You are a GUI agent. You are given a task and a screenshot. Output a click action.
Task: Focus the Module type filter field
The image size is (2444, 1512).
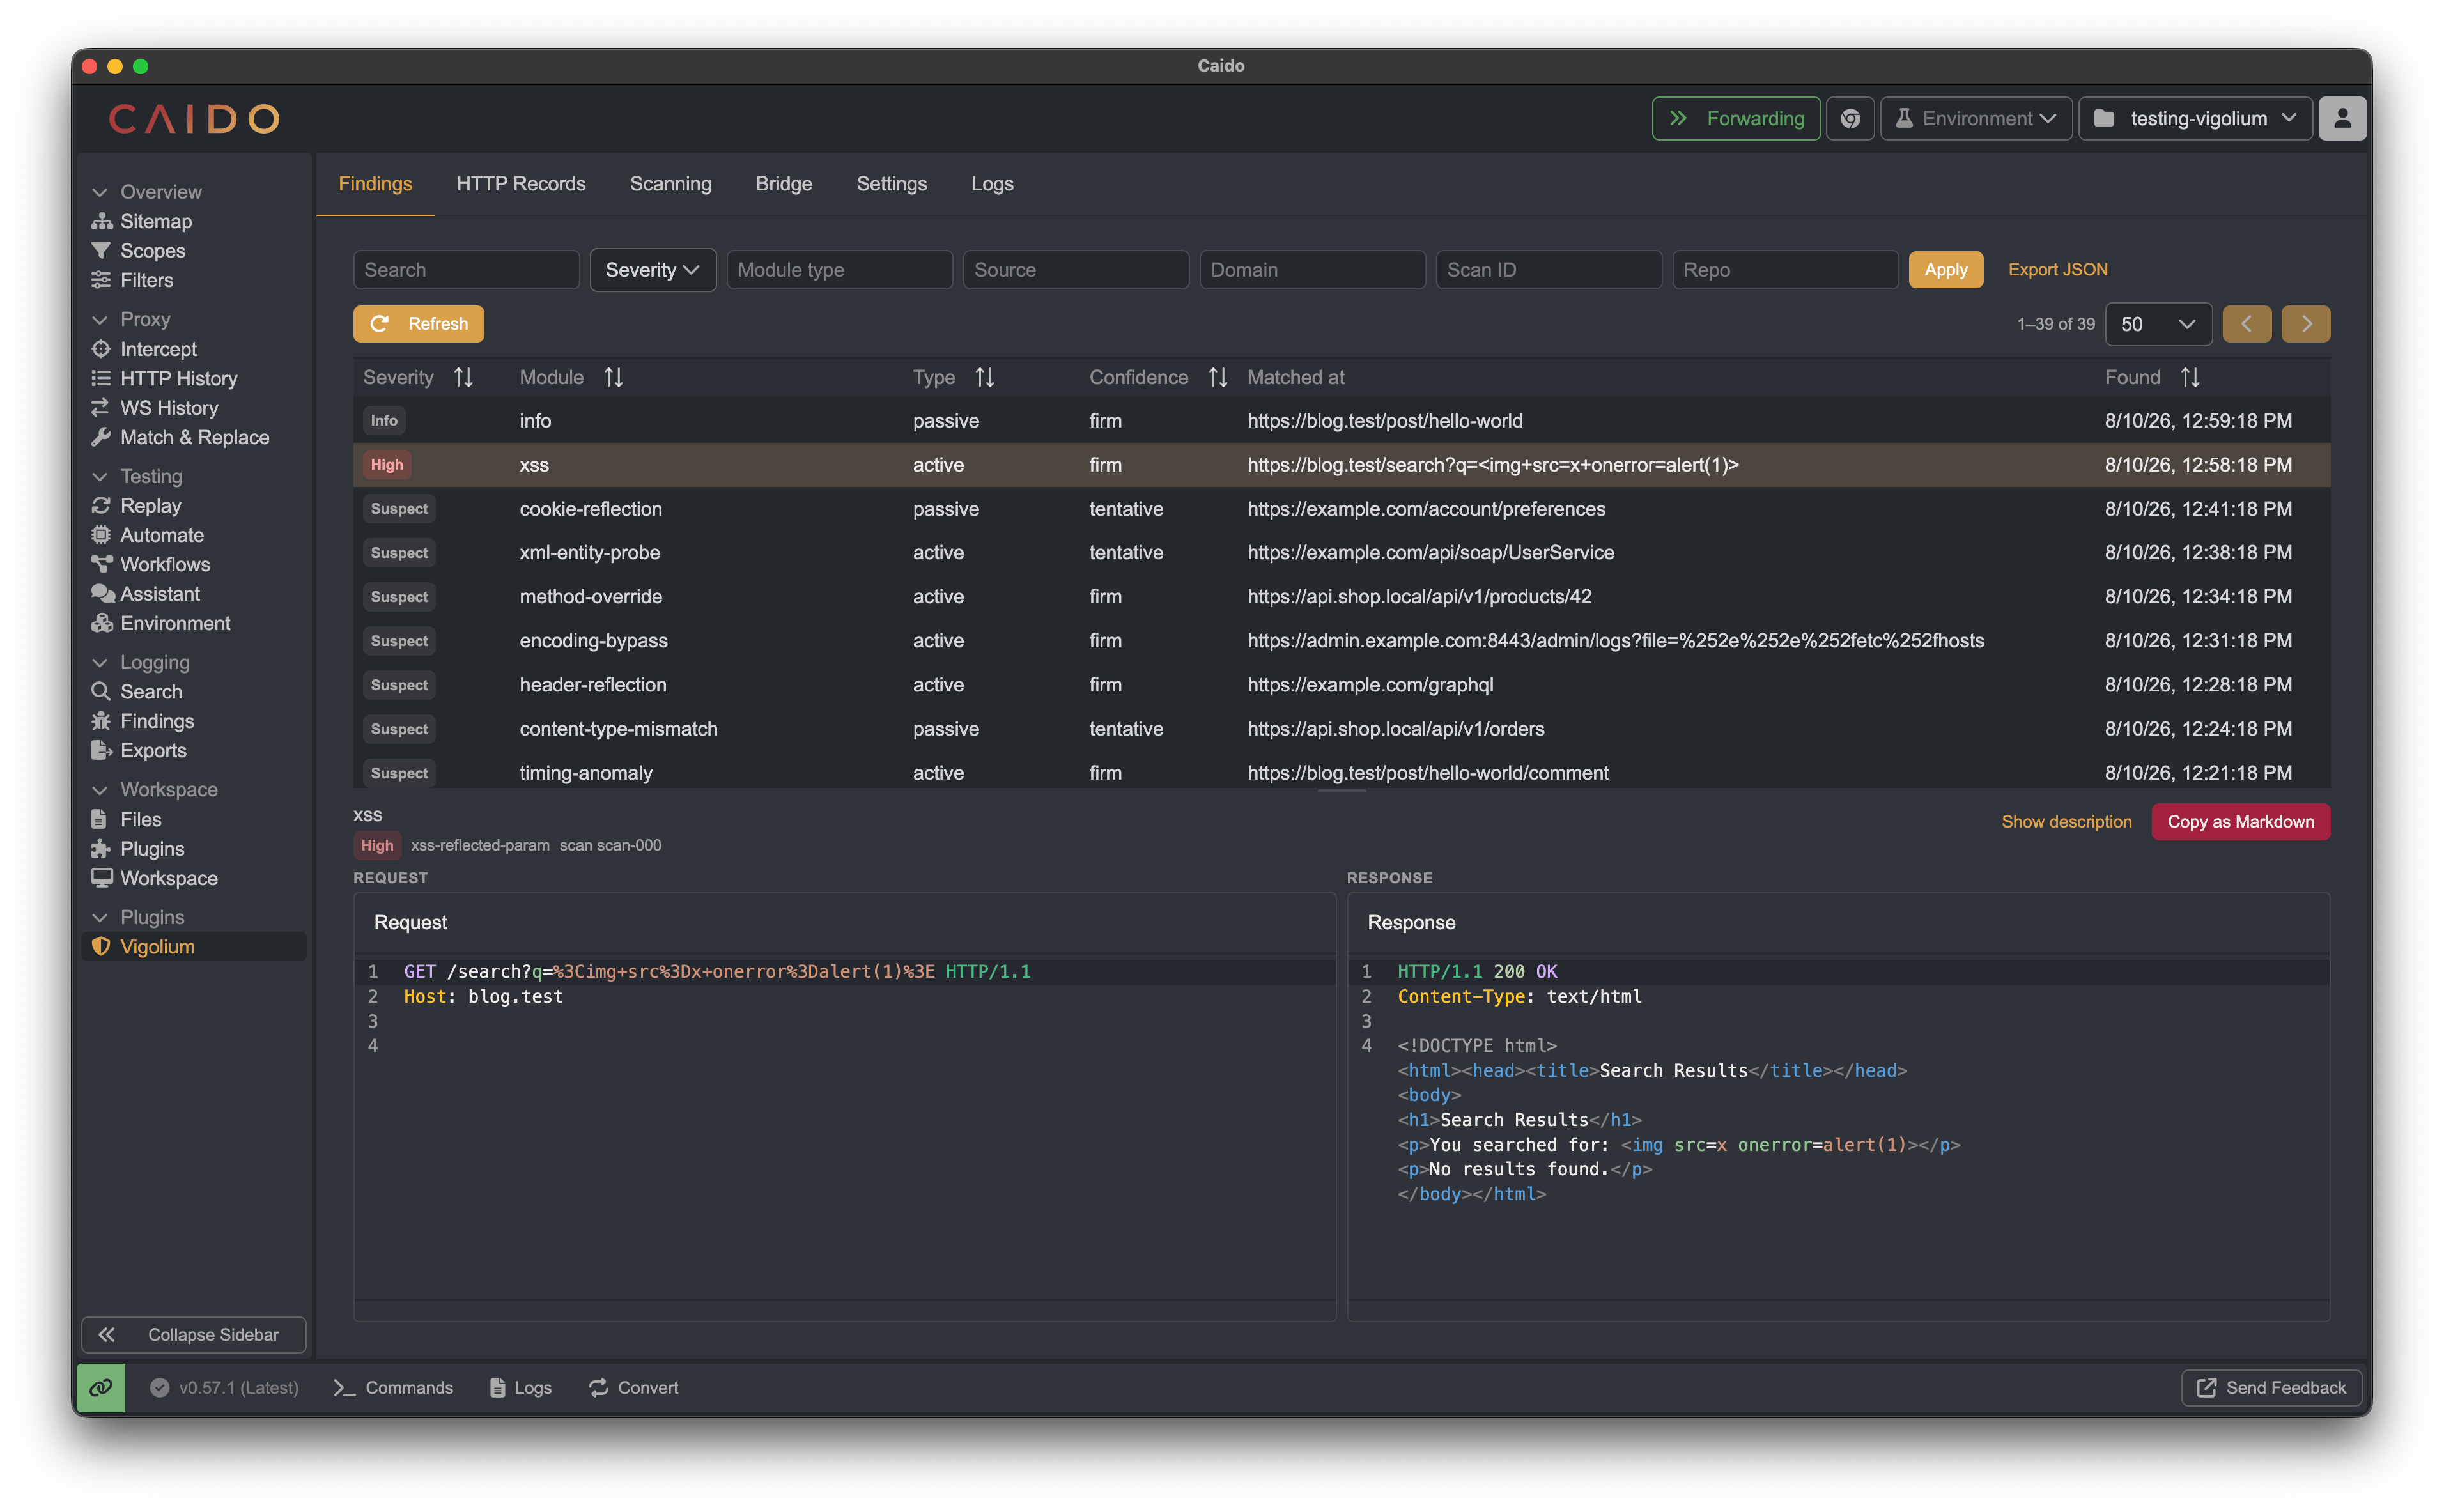[x=839, y=270]
